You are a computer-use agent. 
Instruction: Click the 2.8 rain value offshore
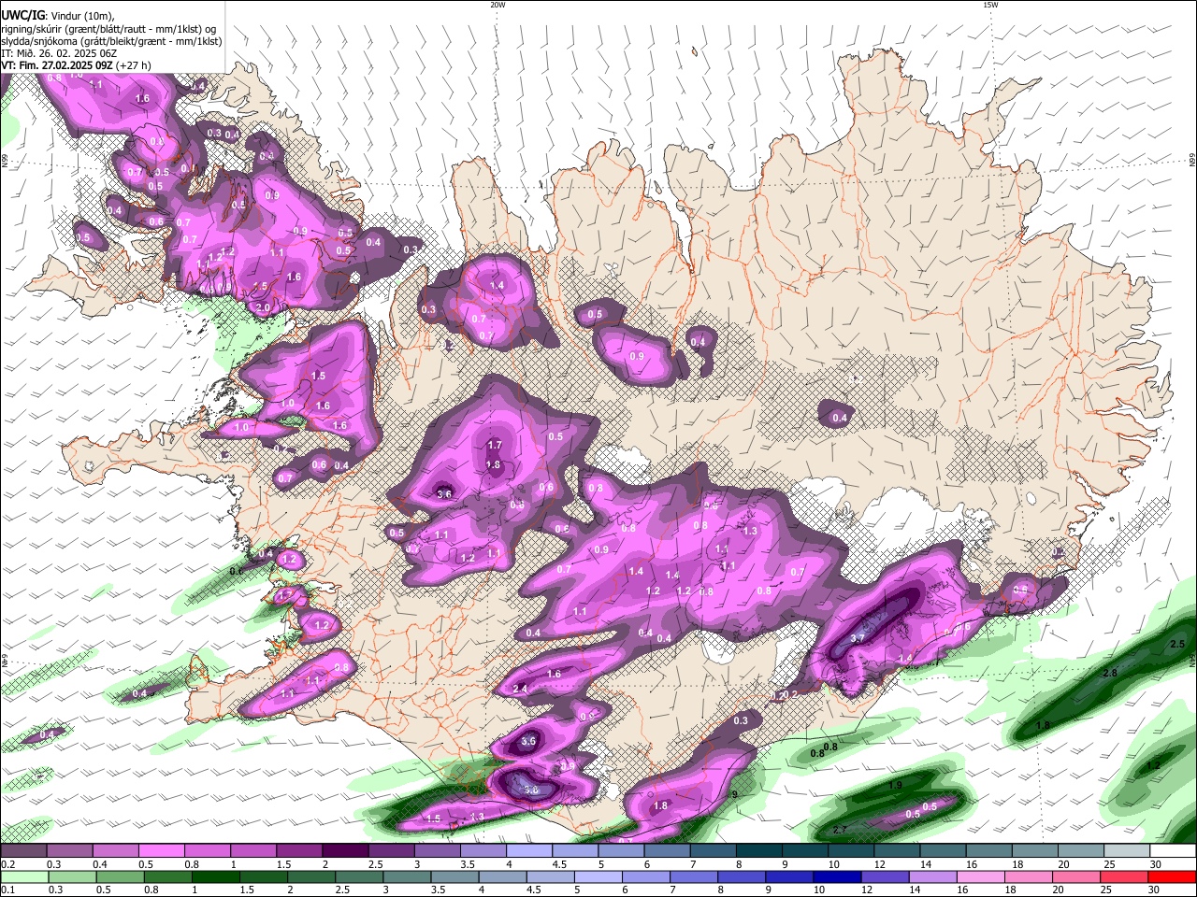(x=1110, y=674)
